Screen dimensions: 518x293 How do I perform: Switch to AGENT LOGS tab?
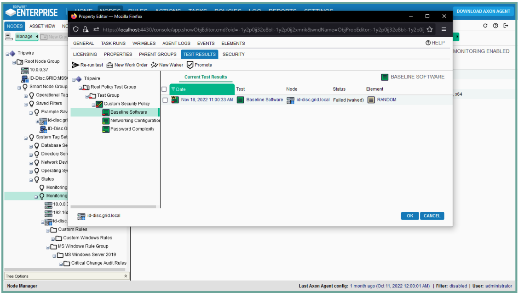176,44
